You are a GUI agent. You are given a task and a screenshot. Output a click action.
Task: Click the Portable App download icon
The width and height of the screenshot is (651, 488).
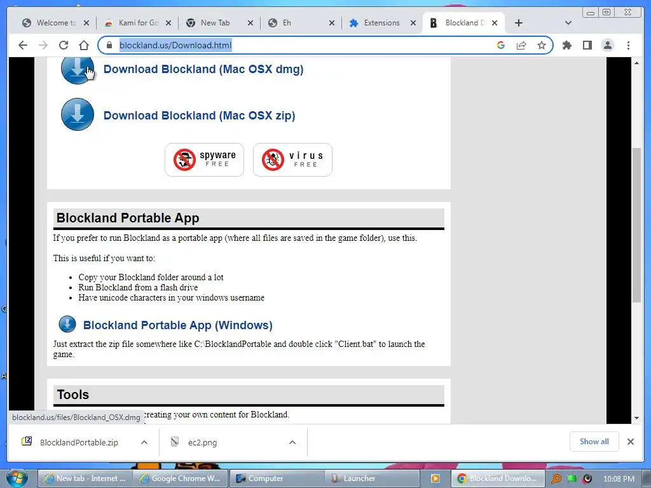point(67,325)
